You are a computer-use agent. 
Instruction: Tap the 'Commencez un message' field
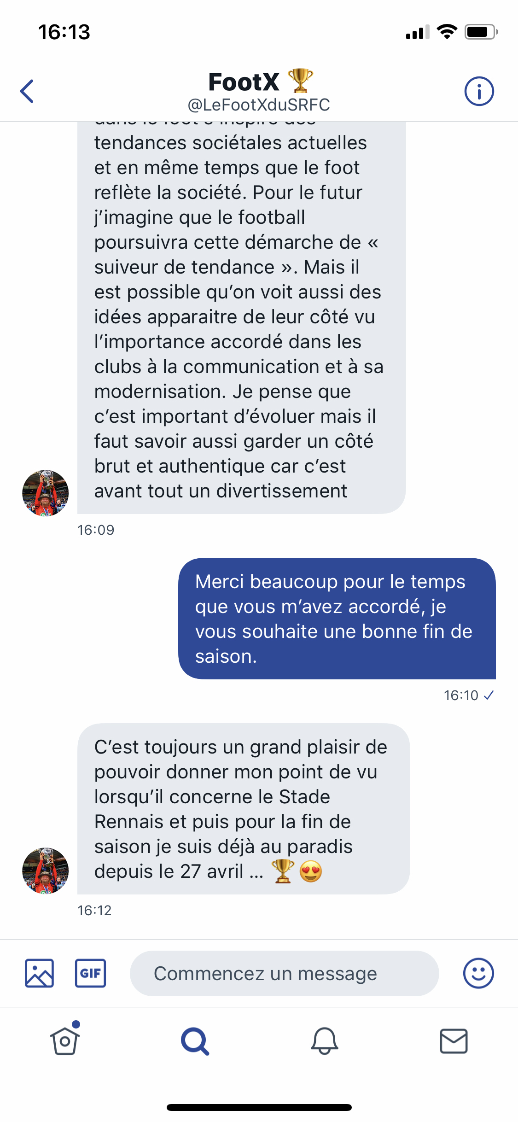284,973
